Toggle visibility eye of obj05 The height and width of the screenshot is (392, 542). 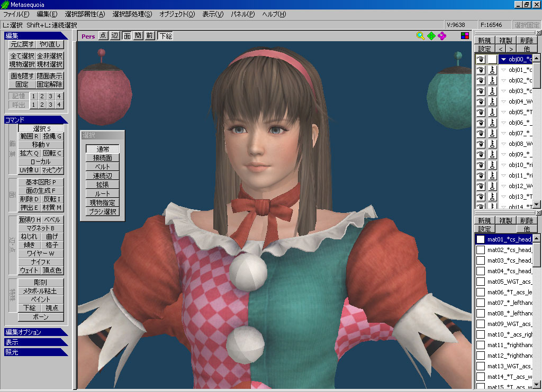pos(481,112)
